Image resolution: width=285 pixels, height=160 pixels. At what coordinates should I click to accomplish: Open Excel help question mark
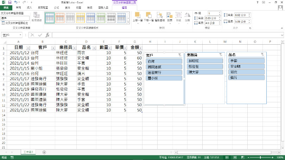257,2
